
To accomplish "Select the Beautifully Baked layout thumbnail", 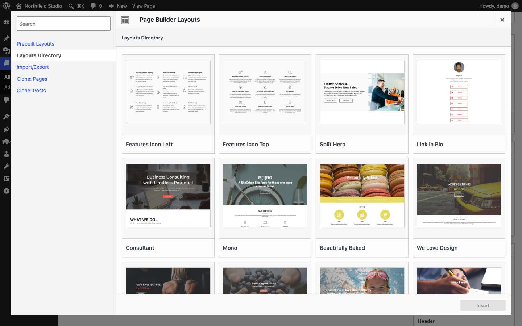I will (362, 196).
